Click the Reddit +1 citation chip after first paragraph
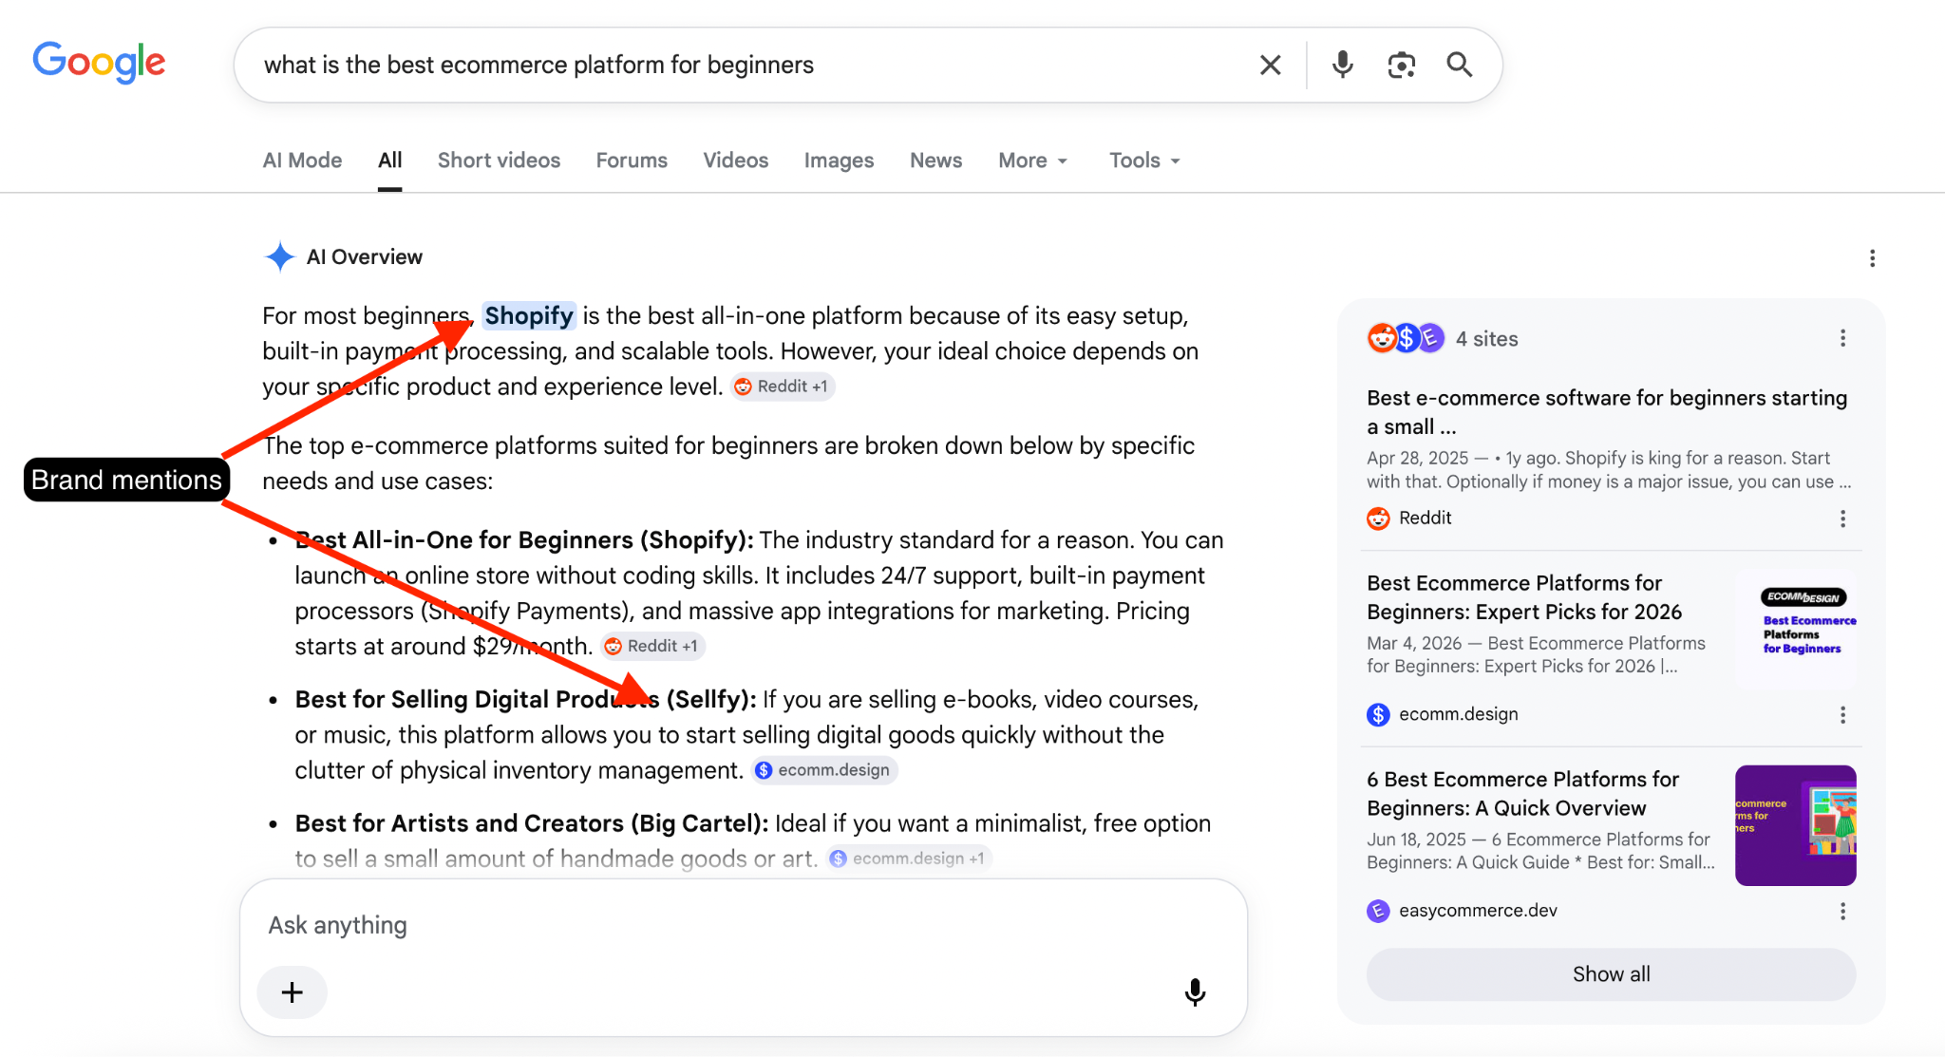 pos(783,387)
